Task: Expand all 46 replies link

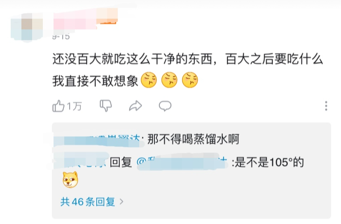Action: point(88,202)
